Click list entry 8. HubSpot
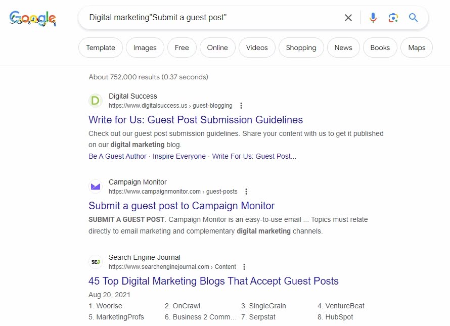This screenshot has width=450, height=326. point(335,317)
